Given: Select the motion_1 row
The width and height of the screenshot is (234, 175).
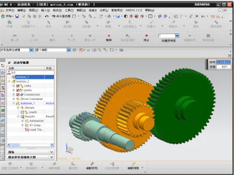Looking at the screenshot, I should [x=31, y=77].
